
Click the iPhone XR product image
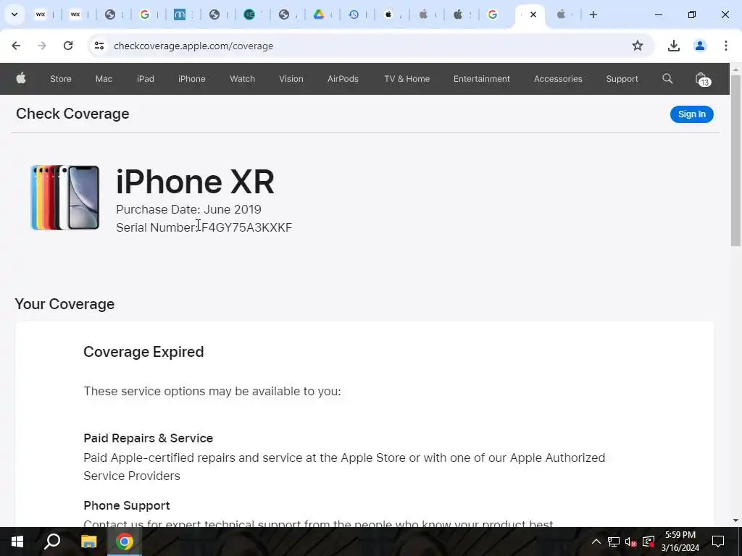click(64, 197)
